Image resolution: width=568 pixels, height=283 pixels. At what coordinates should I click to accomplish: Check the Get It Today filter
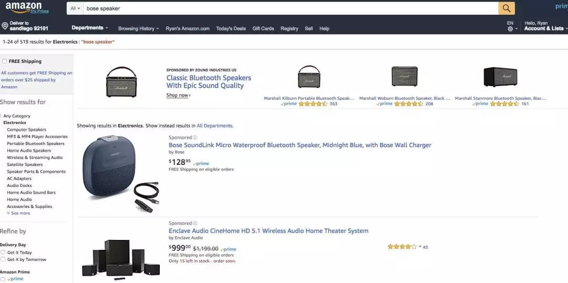pyautogui.click(x=3, y=252)
